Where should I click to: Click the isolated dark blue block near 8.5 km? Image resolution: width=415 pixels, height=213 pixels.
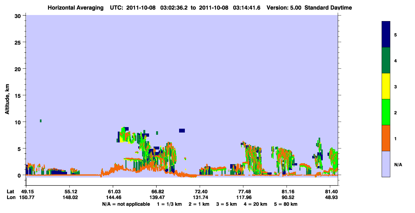click(x=182, y=130)
